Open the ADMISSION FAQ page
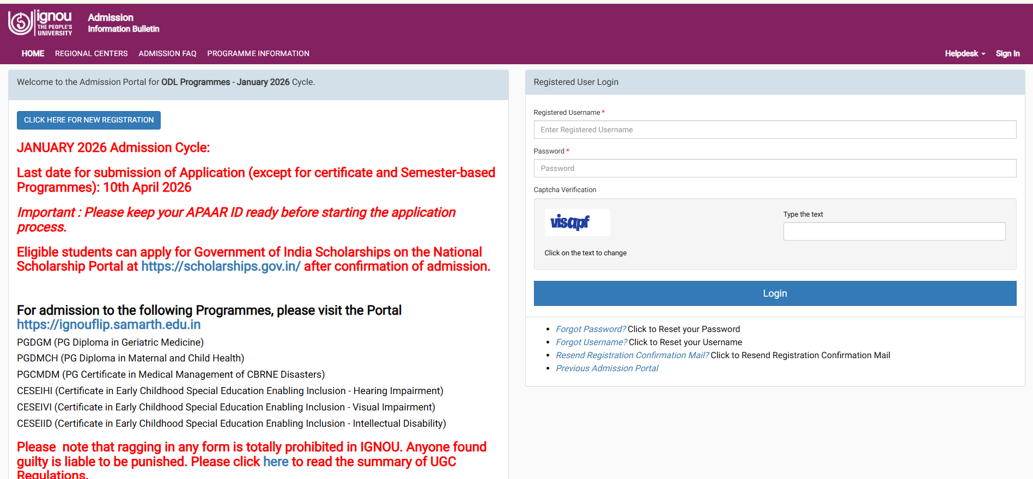Screen dimensions: 1033x479 167,53
